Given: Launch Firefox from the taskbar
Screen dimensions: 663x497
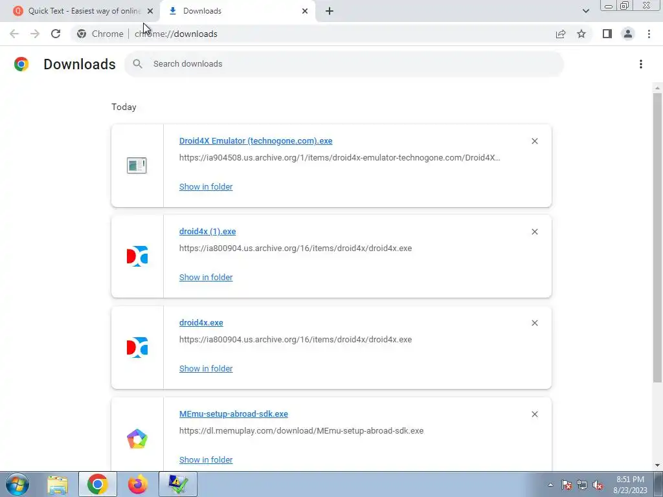Looking at the screenshot, I should tap(138, 484).
